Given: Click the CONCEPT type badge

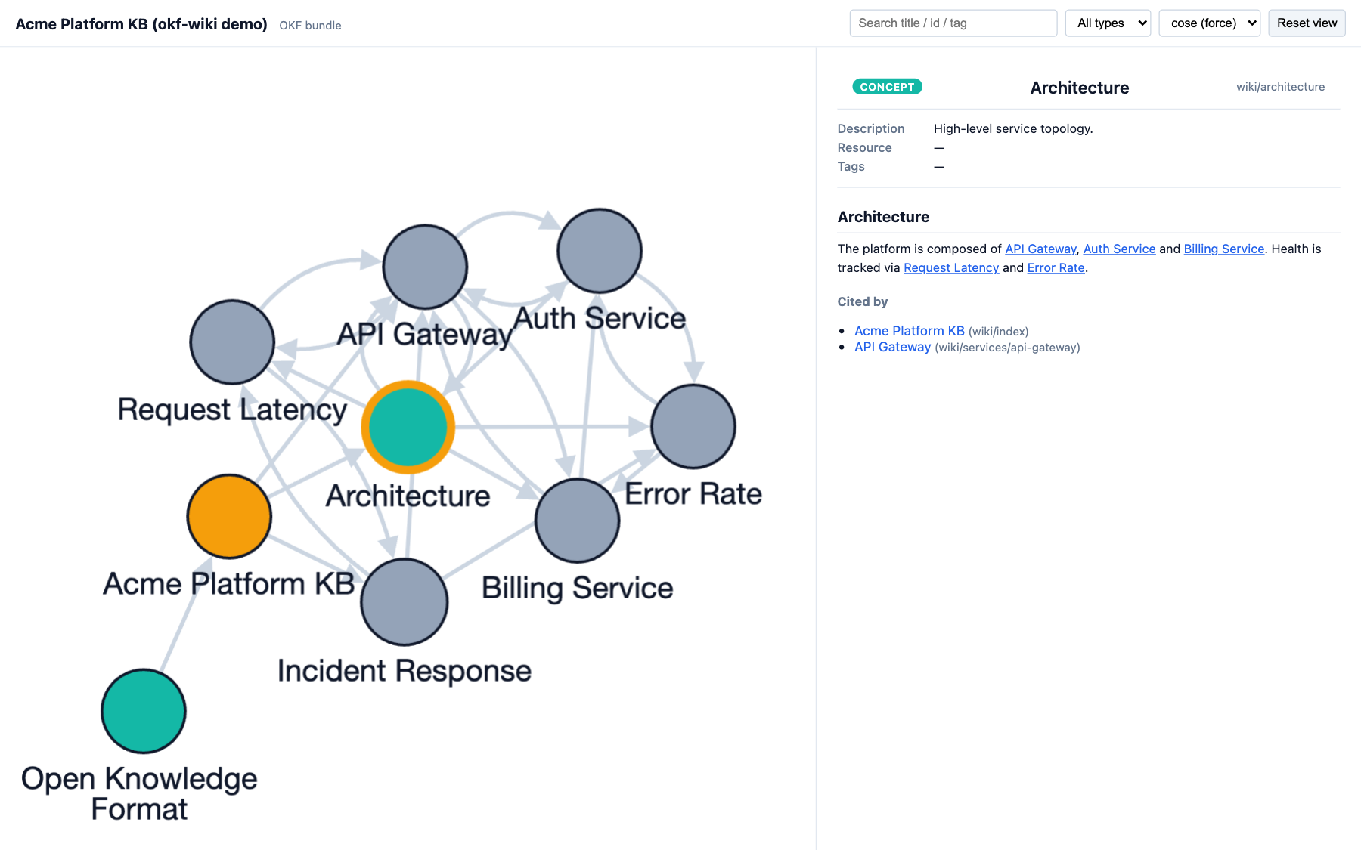Looking at the screenshot, I should [887, 87].
